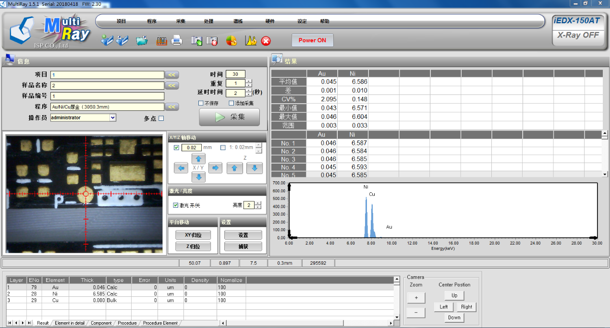This screenshot has height=328, width=610.
Task: Click the X/Y move right arrow
Action: coord(215,168)
